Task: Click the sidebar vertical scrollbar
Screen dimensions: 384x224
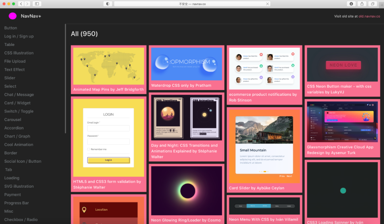Action: (65, 78)
